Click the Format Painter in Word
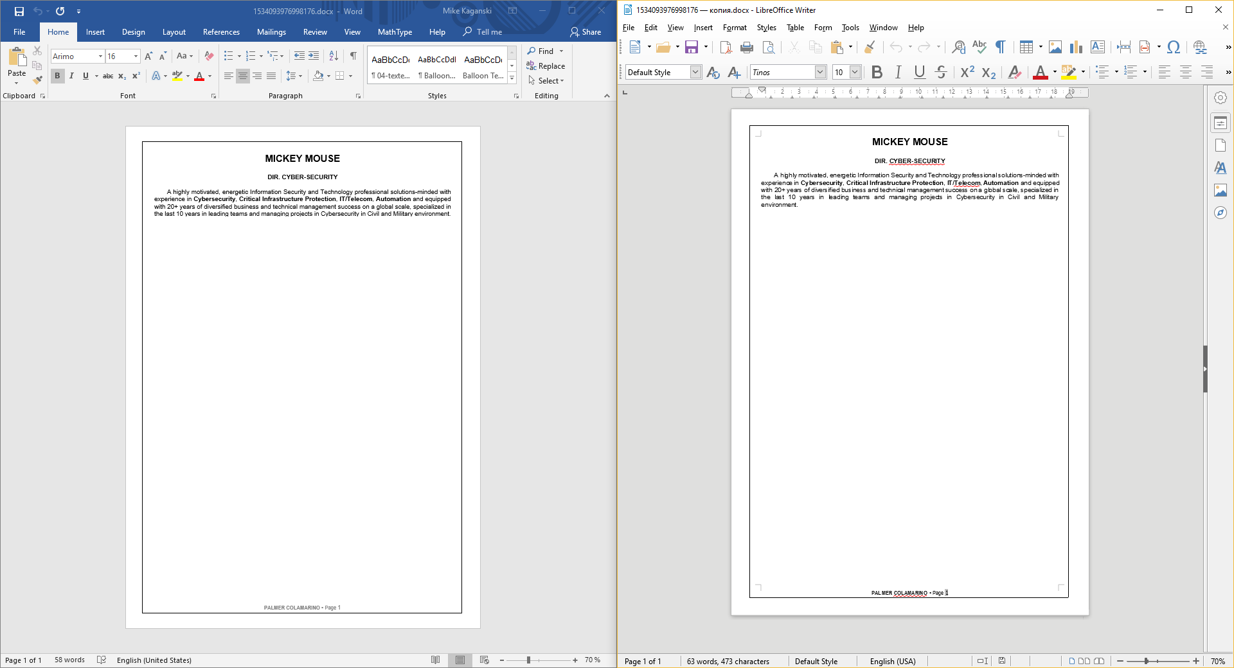 [37, 80]
